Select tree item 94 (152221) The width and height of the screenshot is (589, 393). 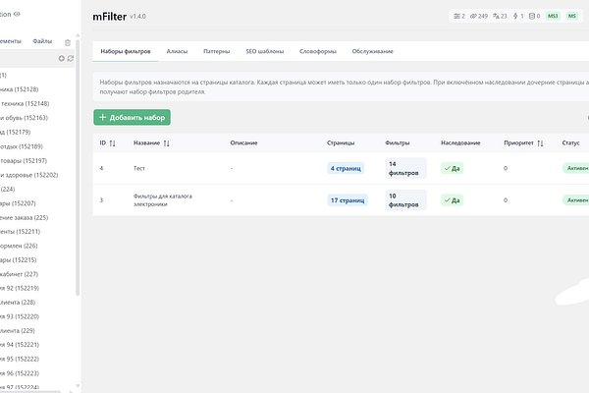pos(20,345)
